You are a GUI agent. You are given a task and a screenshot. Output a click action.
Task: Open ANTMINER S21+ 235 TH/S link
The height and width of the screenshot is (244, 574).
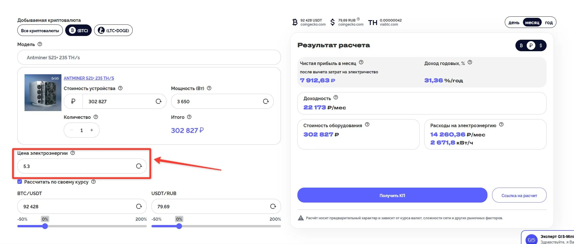tap(89, 78)
